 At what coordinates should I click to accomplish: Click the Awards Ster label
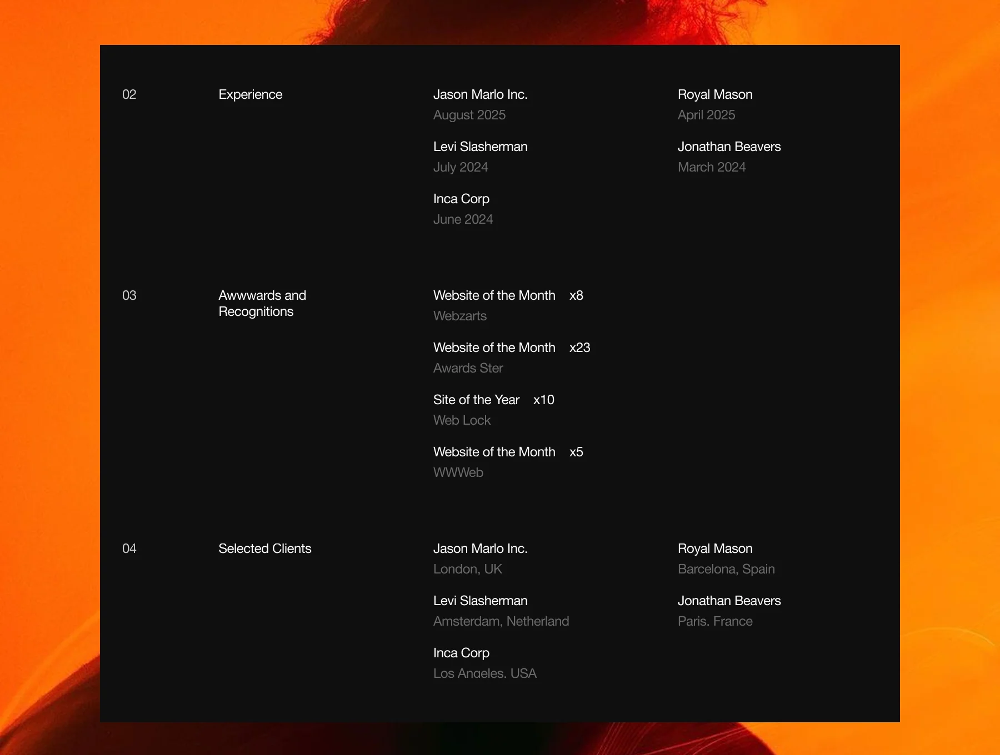(468, 368)
